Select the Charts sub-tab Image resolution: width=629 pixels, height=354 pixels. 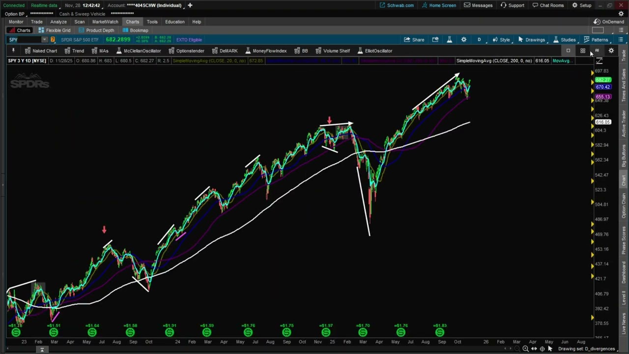(x=20, y=30)
